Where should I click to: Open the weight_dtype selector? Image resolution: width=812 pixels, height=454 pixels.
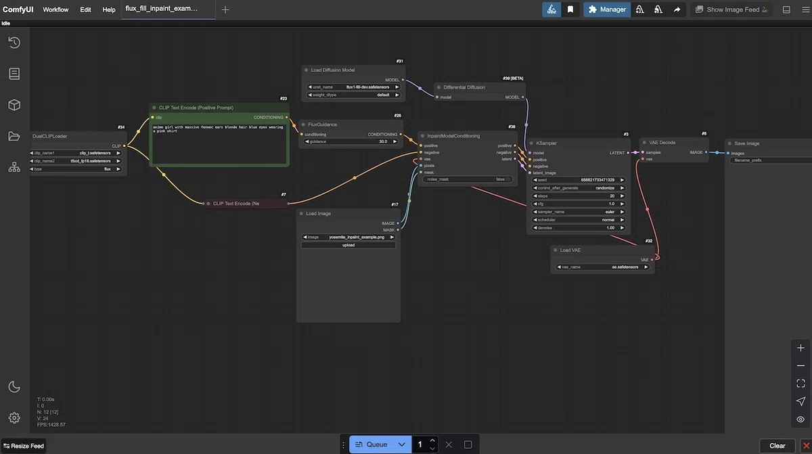pyautogui.click(x=354, y=95)
